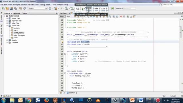Click the History view button
The width and height of the screenshot is (183, 103).
click(69, 16)
